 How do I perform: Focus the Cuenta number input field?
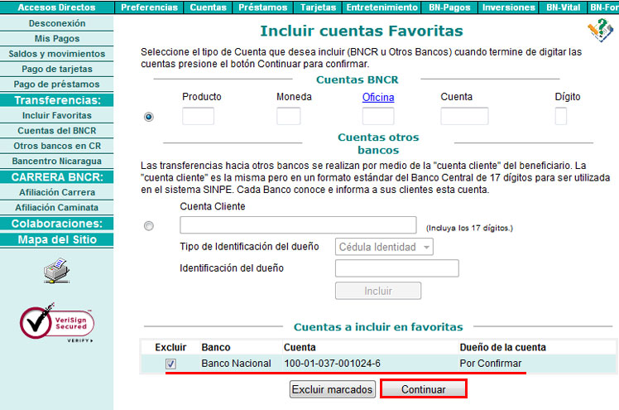(x=464, y=116)
